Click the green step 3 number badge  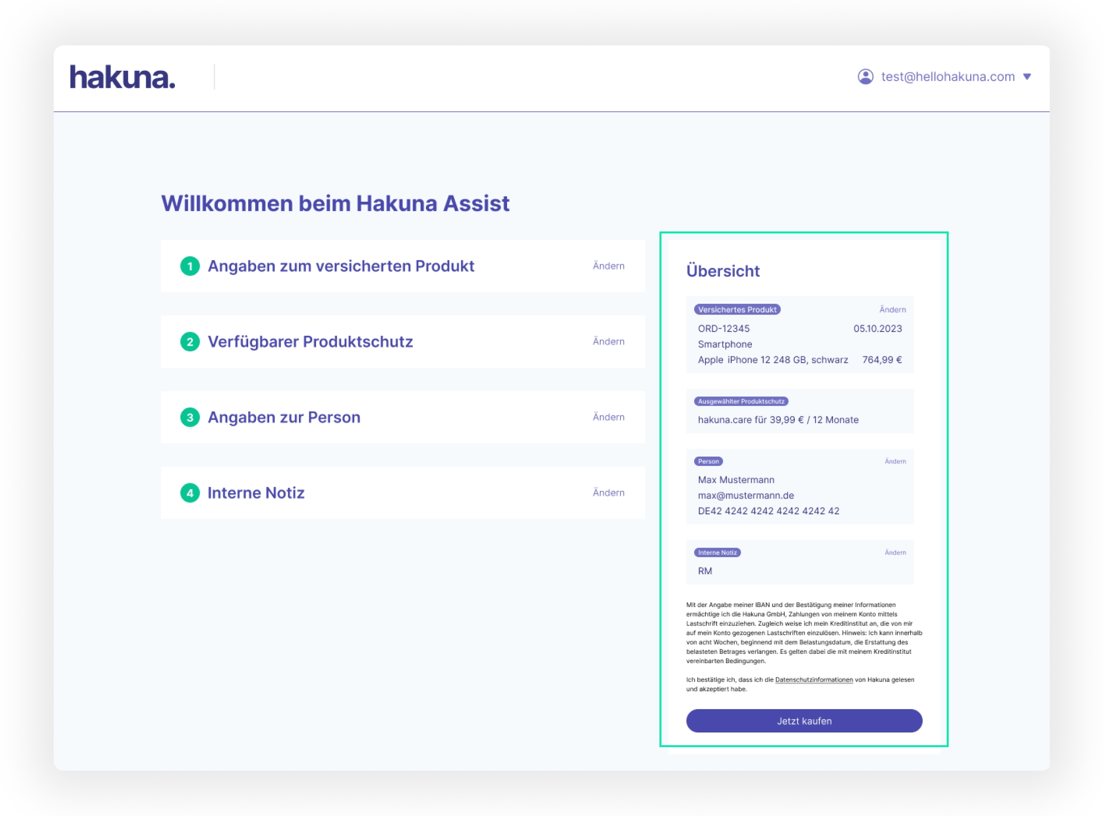(x=190, y=418)
